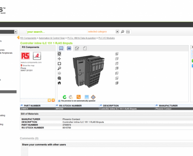The image size is (193, 156).
Task: Click the orange back arrow before breadcrumbs
Action: point(18,37)
